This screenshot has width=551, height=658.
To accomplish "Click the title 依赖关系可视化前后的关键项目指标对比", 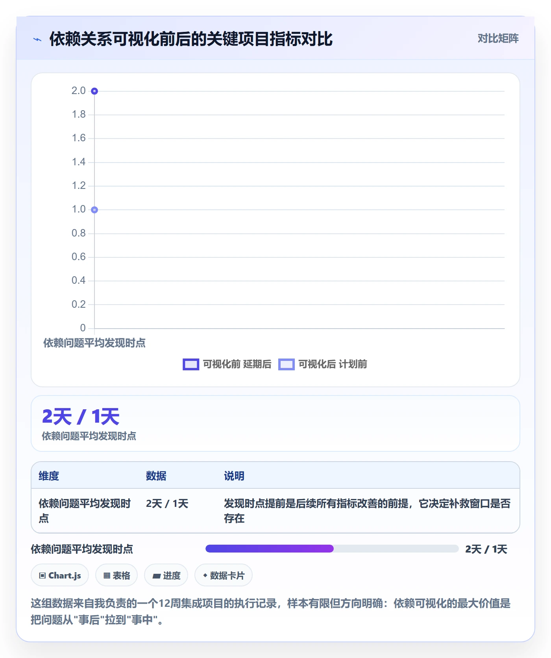I will point(191,39).
